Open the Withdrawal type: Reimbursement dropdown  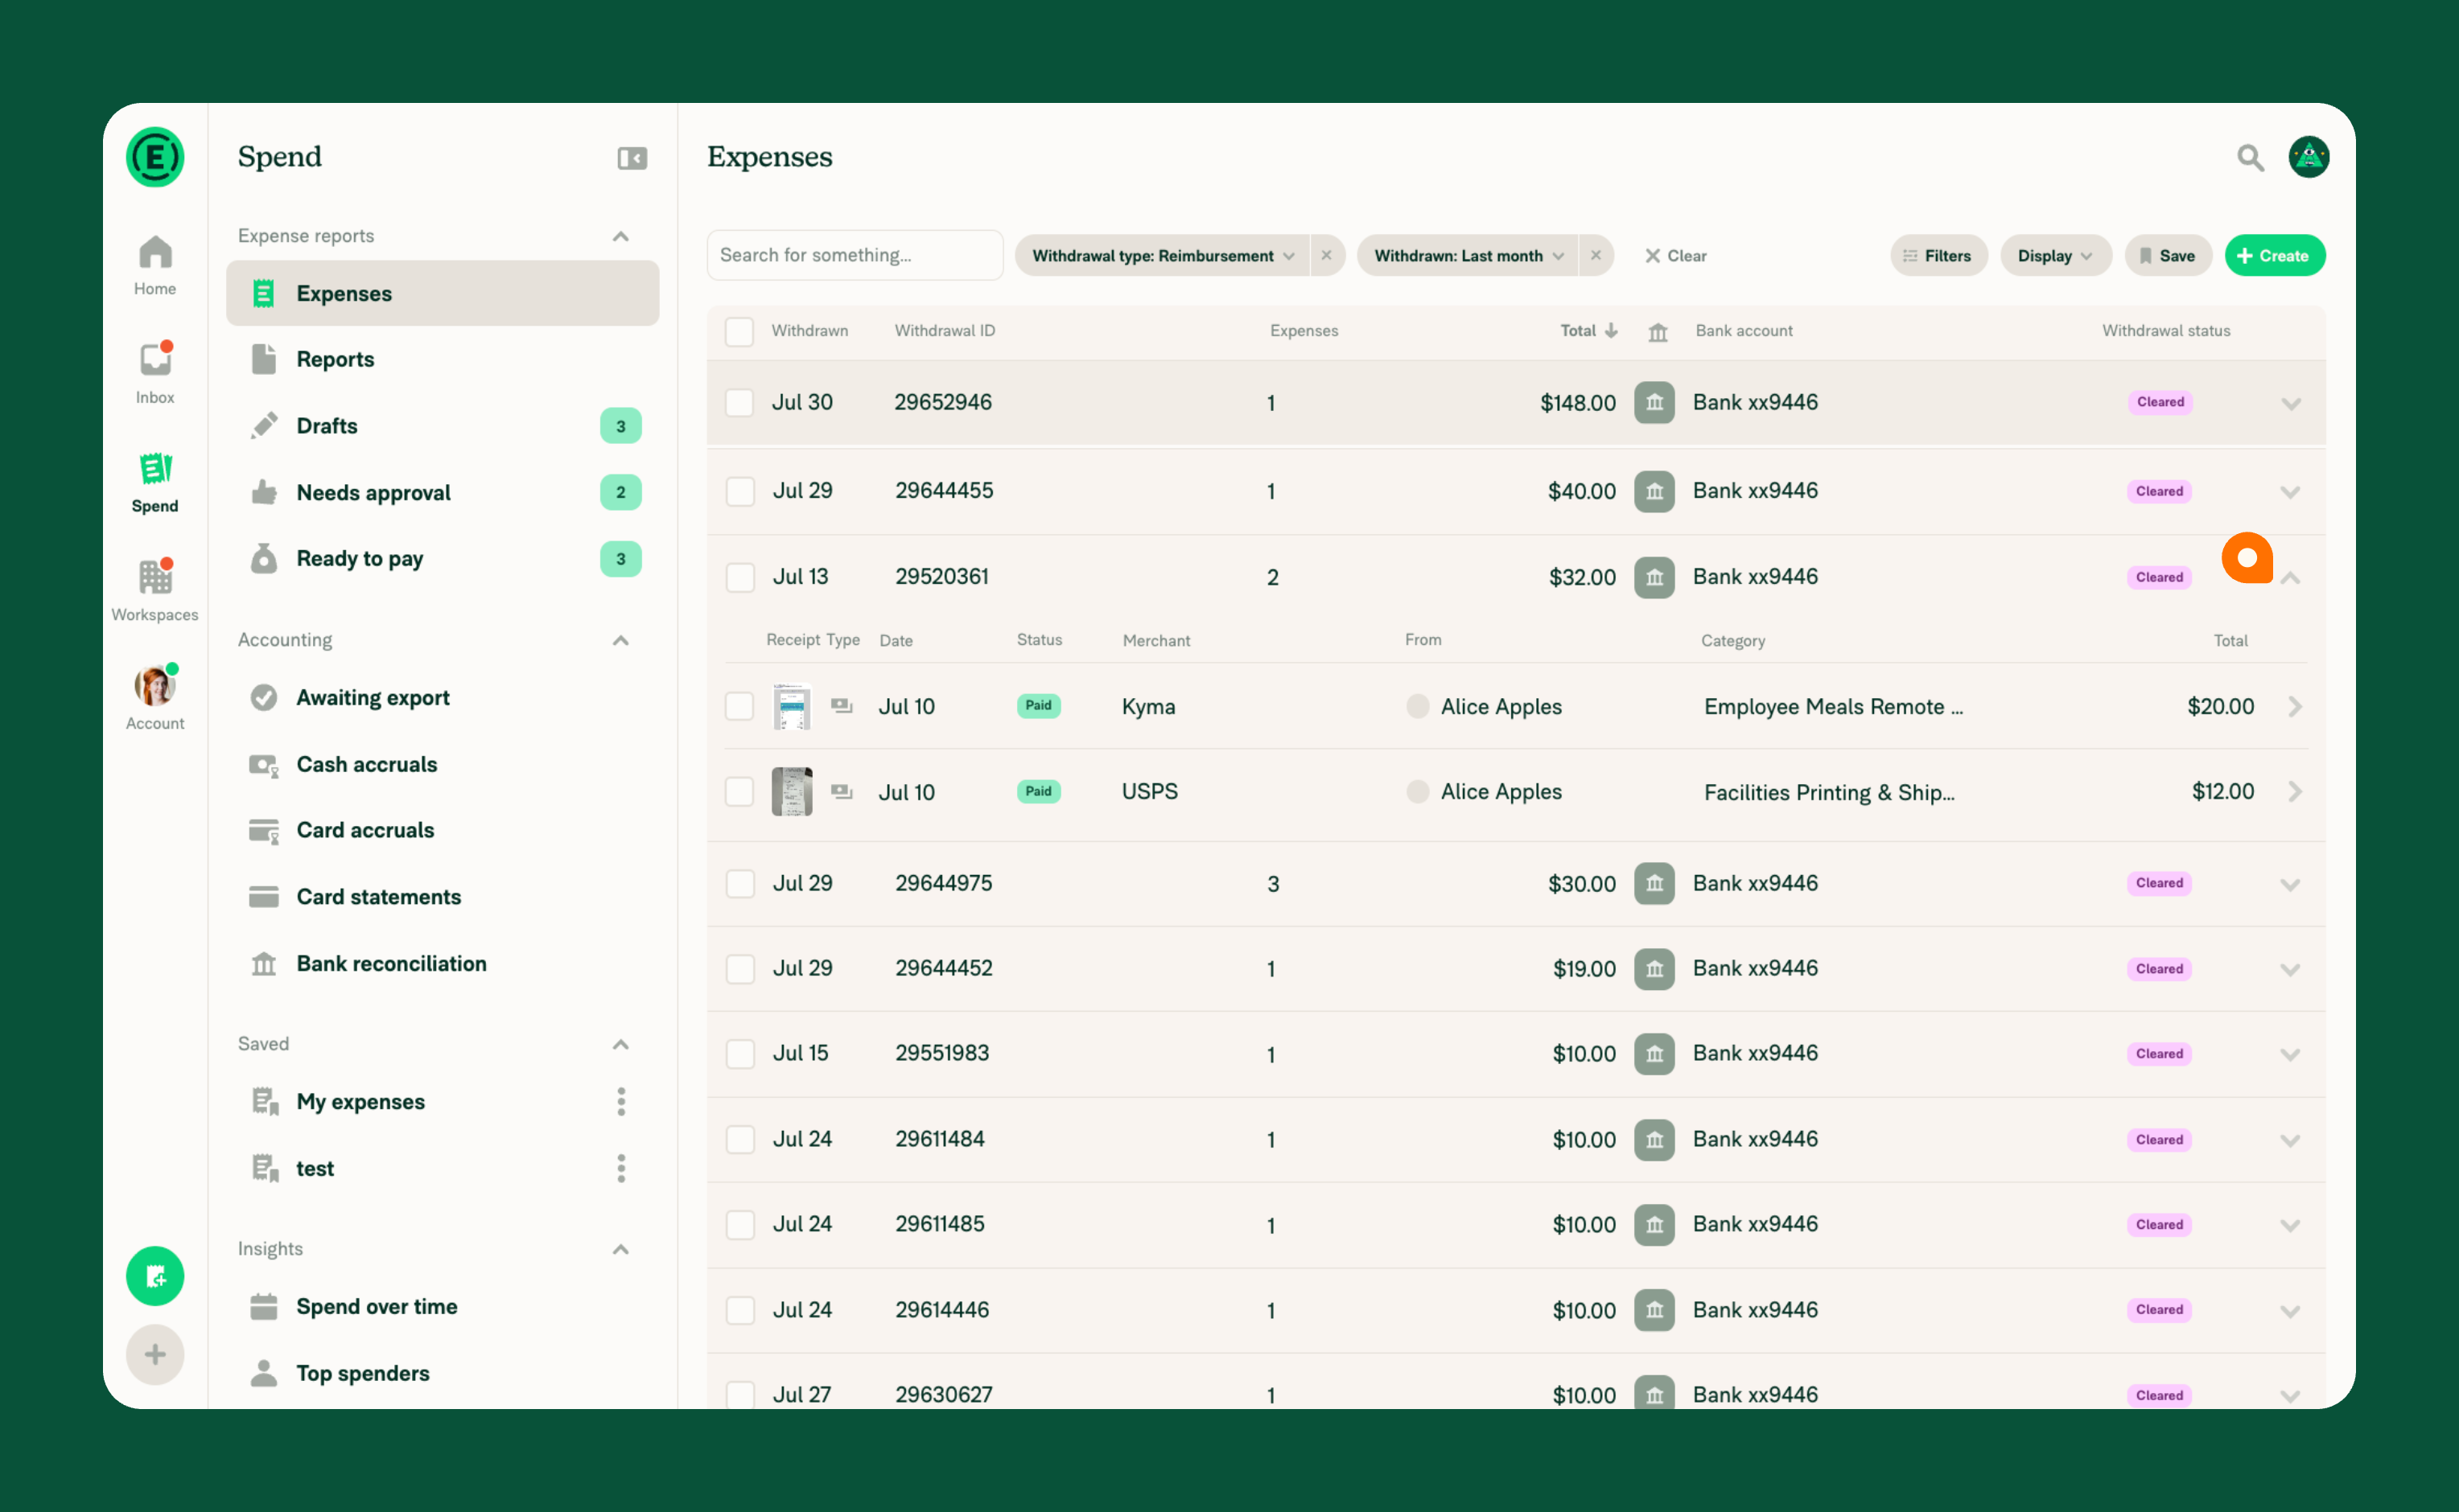(1163, 256)
